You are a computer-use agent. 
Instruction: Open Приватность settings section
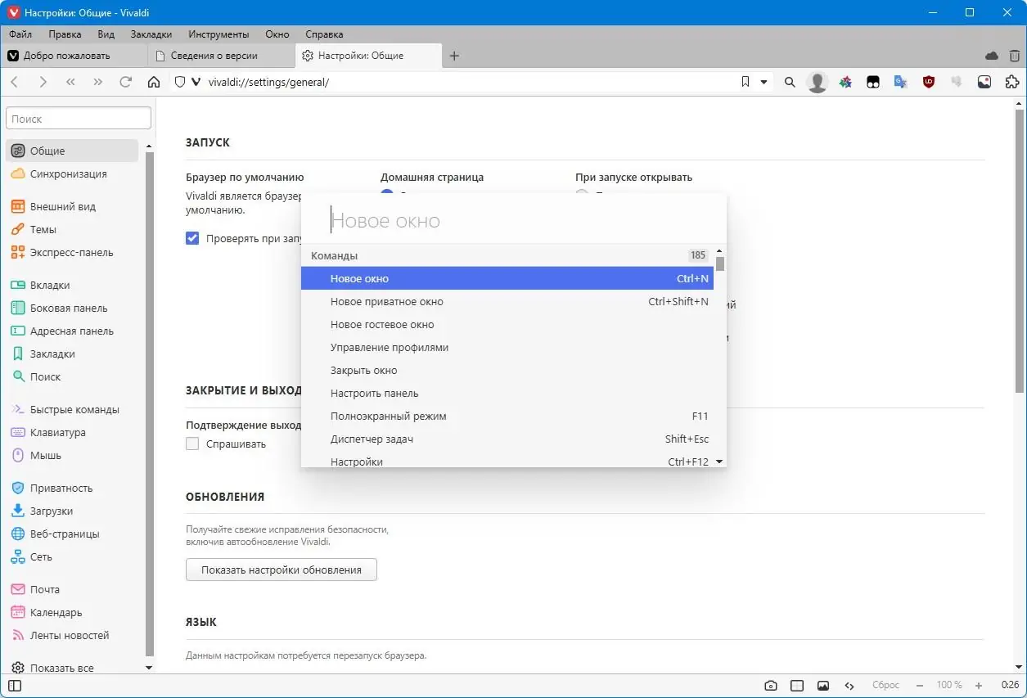coord(72,488)
